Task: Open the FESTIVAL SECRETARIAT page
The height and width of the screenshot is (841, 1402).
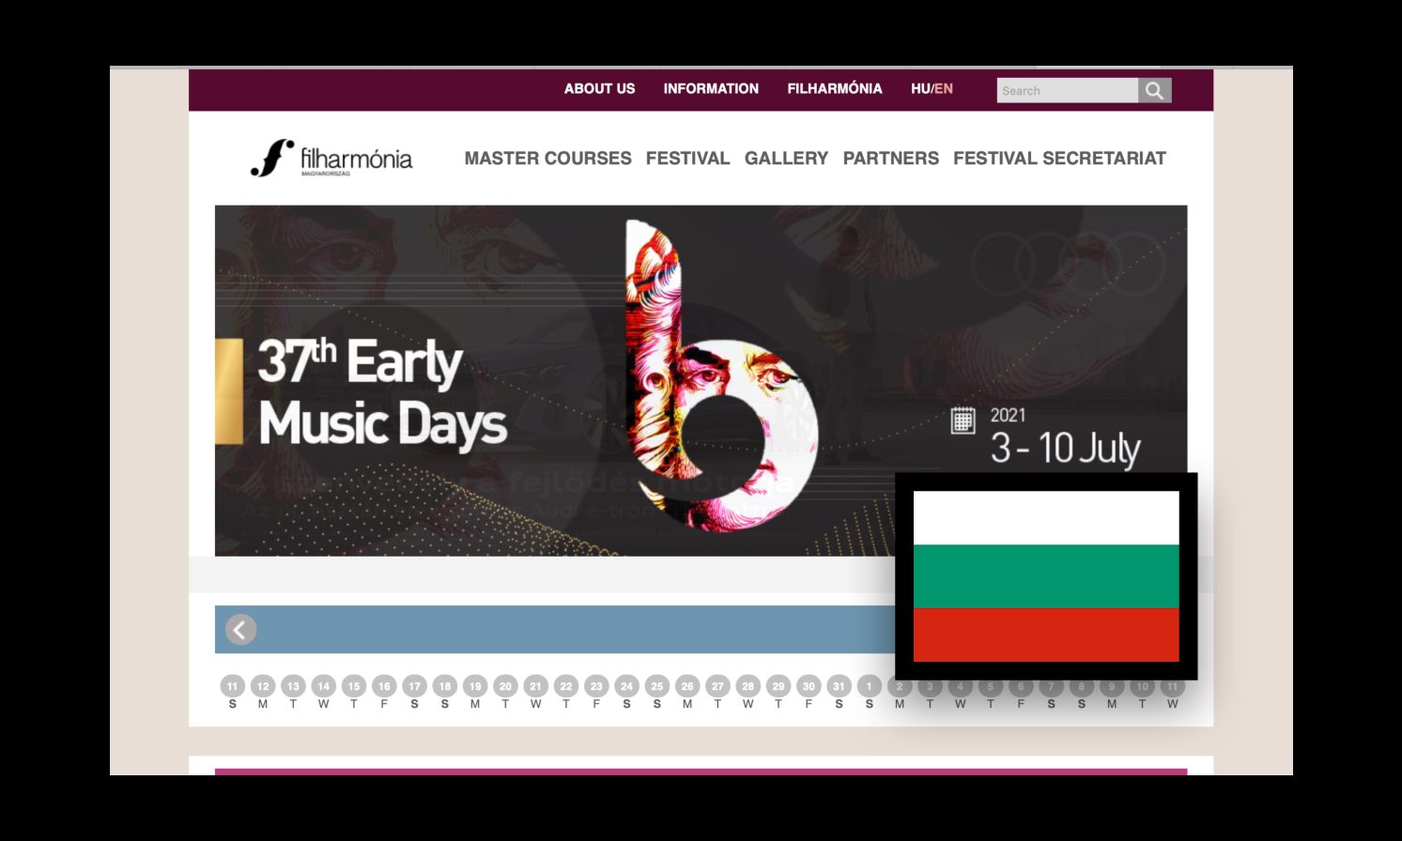Action: (x=1059, y=159)
